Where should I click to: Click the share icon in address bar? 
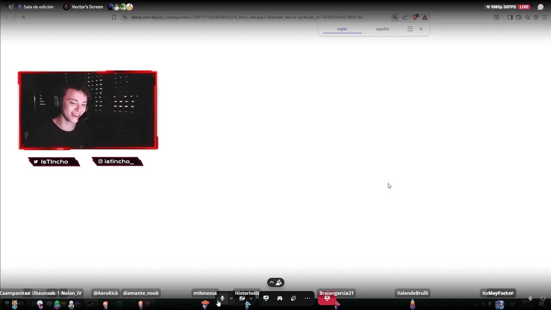pyautogui.click(x=405, y=17)
